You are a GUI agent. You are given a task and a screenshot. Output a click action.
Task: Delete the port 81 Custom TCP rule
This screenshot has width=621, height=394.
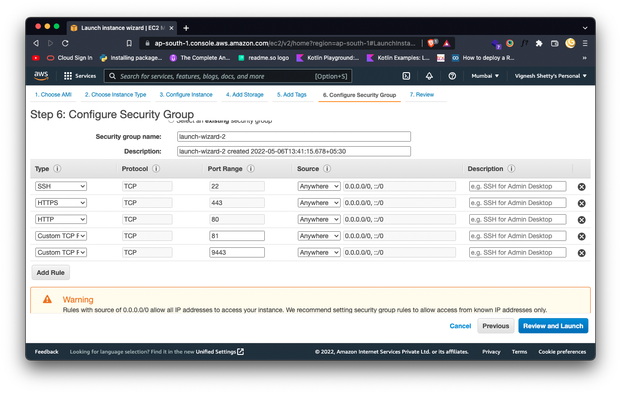(x=581, y=236)
